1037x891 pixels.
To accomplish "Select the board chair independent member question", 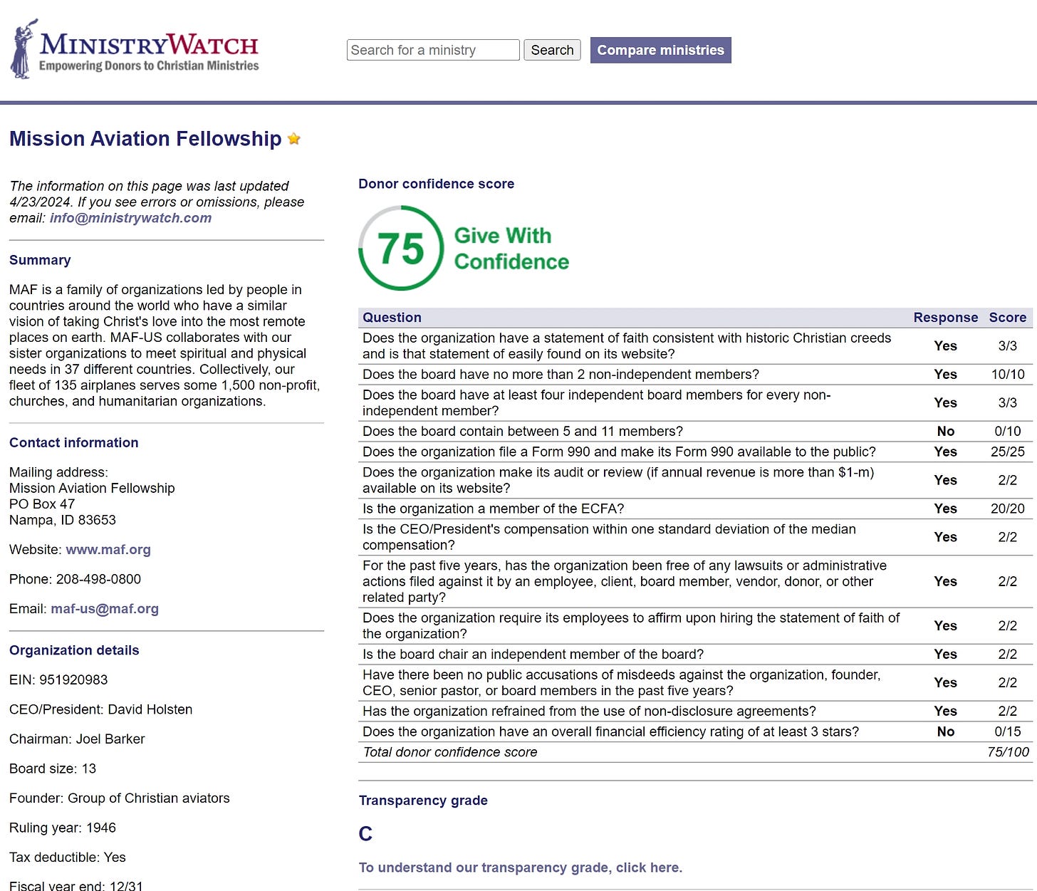I will [533, 655].
